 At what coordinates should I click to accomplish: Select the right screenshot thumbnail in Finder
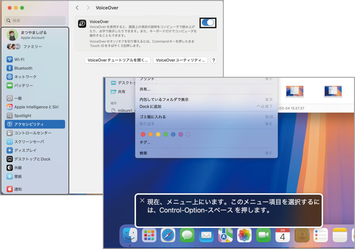pyautogui.click(x=333, y=91)
